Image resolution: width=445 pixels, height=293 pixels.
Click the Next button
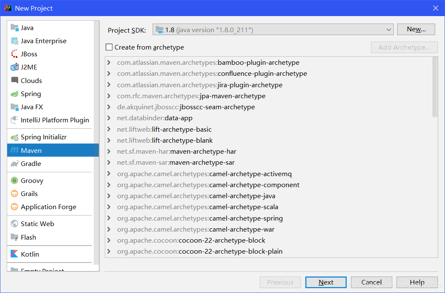pos(326,282)
